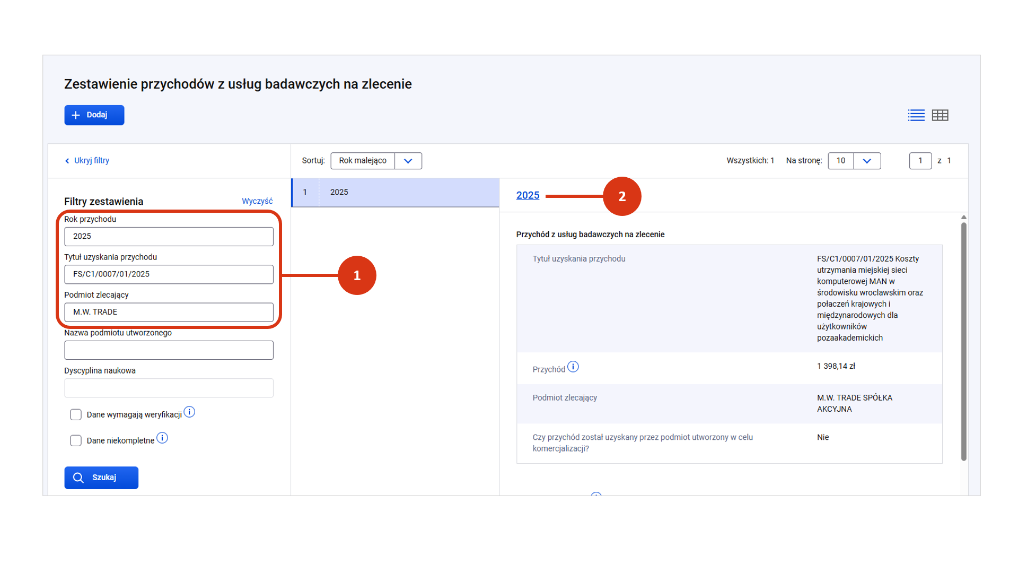Enable Dane wymagają weryfikacji checkbox

[x=76, y=414]
